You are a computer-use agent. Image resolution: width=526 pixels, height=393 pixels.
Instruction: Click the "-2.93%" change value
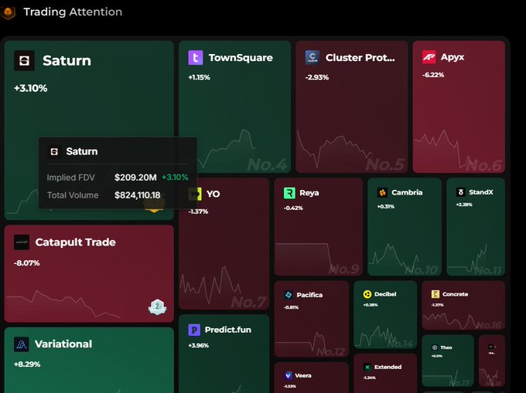(317, 77)
